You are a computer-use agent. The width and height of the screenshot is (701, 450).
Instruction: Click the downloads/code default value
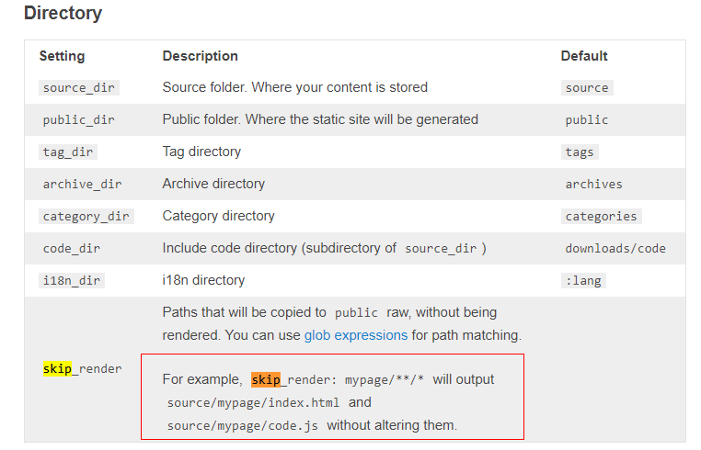(x=615, y=249)
